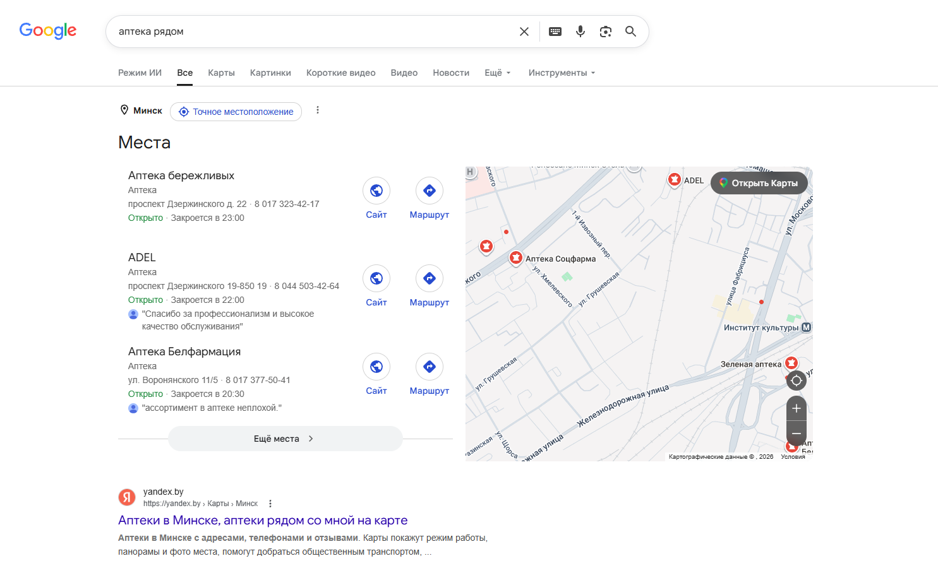Click 'Ещё места' button
Image resolution: width=938 pixels, height=573 pixels.
pyautogui.click(x=286, y=439)
